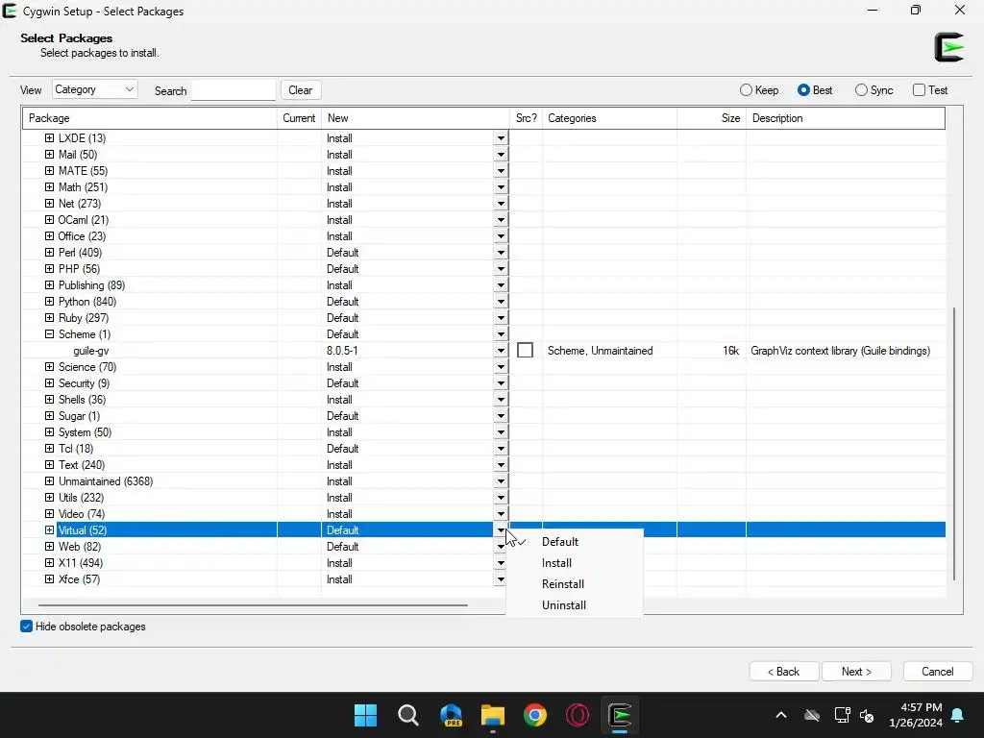Image resolution: width=984 pixels, height=738 pixels.
Task: Choose Uninstall from popup menu
Action: [575, 605]
